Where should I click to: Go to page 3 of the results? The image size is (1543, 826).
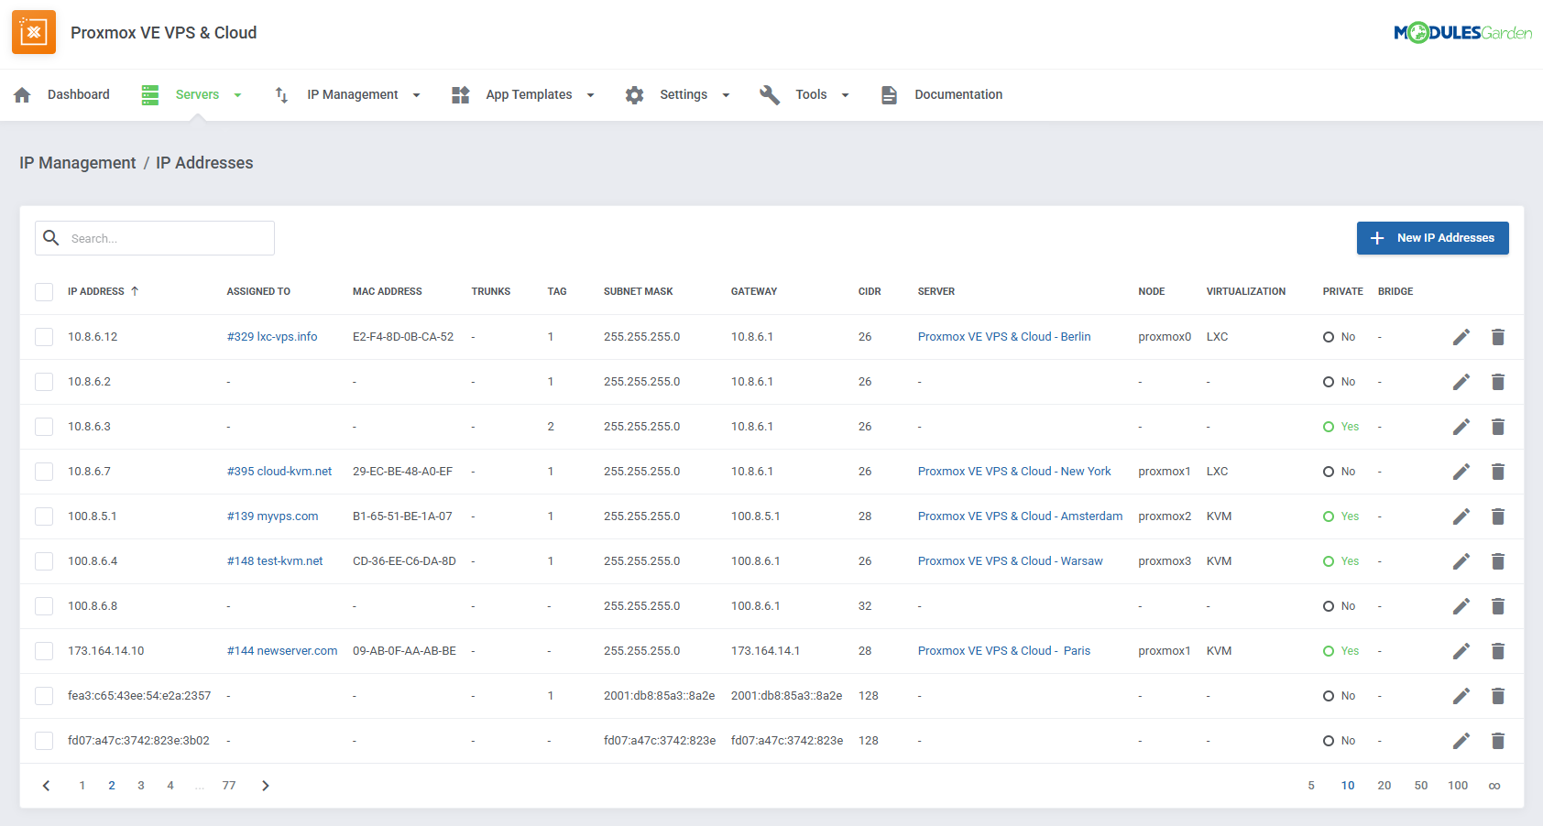[x=141, y=785]
